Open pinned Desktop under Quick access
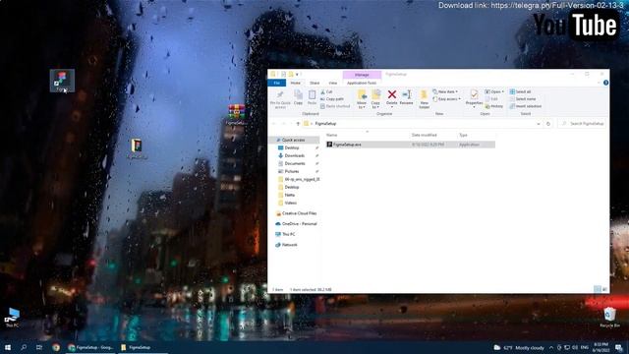Image resolution: width=629 pixels, height=354 pixels. pyautogui.click(x=292, y=147)
